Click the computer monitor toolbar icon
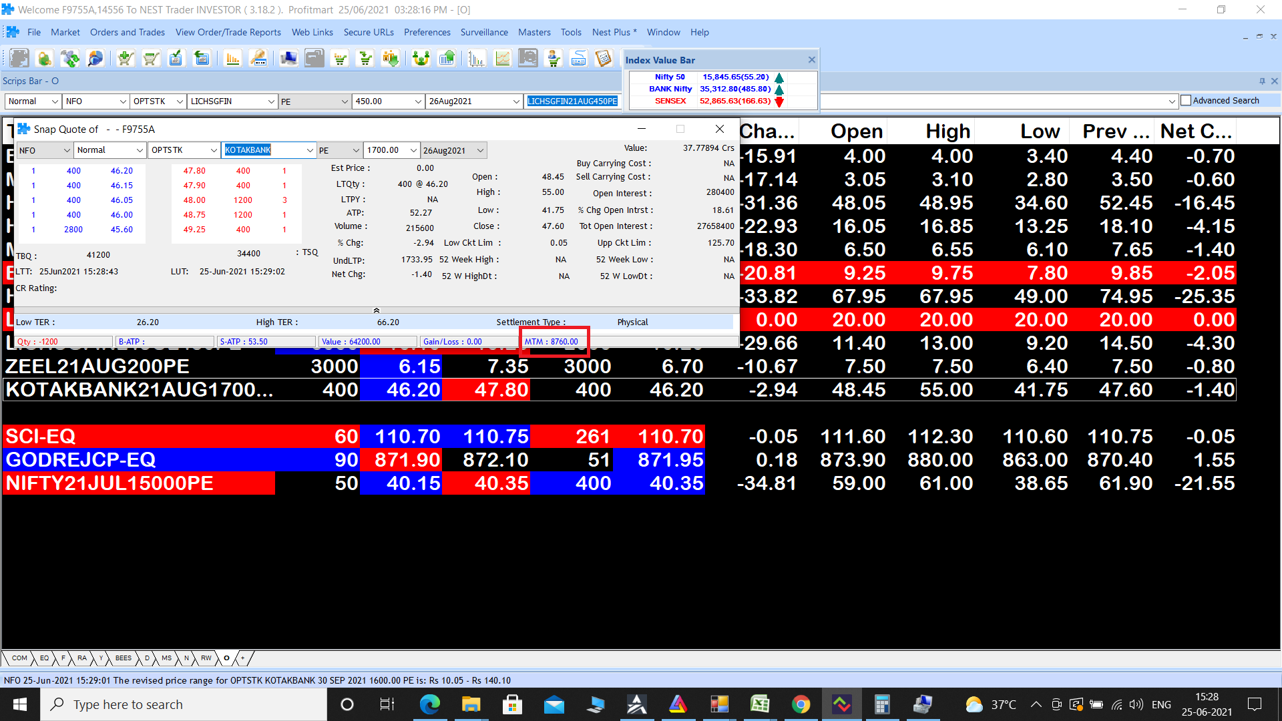Screen dimensions: 1282x721 (x=288, y=59)
